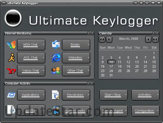Expand the Applications dropdown arrow
This screenshot has width=163, height=123.
(43, 95)
